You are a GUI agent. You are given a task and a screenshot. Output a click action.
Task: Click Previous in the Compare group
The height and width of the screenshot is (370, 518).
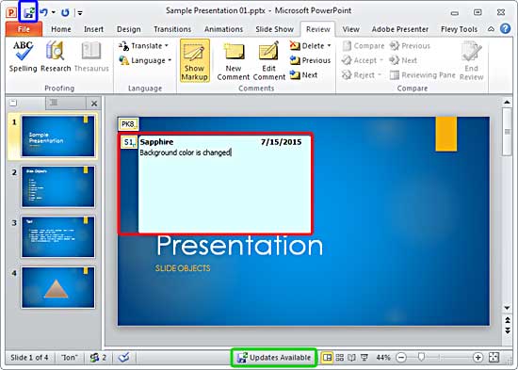click(410, 45)
